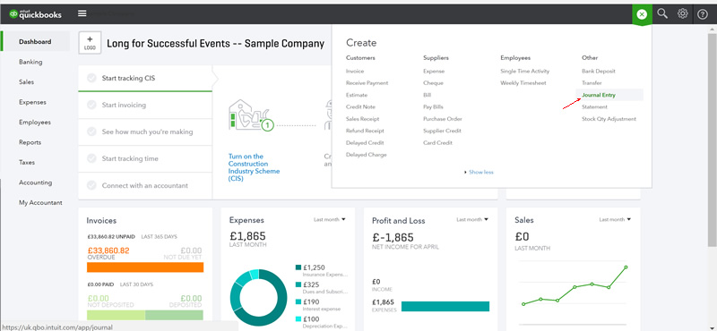Viewport: 717px width, 331px height.
Task: Close the Create menu with X button
Action: pos(642,14)
